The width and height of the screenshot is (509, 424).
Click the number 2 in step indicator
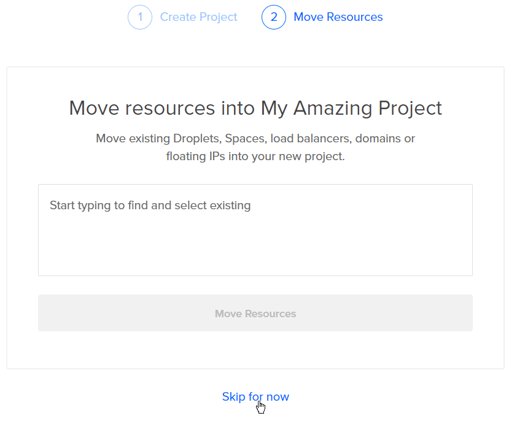(274, 17)
